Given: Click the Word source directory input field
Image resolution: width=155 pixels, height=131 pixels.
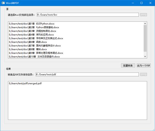Looking at the screenshot, I should point(88,15).
